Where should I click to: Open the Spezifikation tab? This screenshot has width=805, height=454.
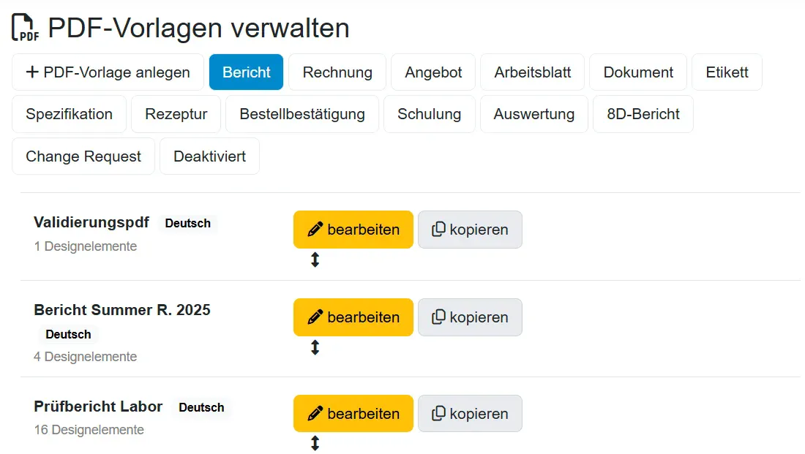[x=70, y=114]
